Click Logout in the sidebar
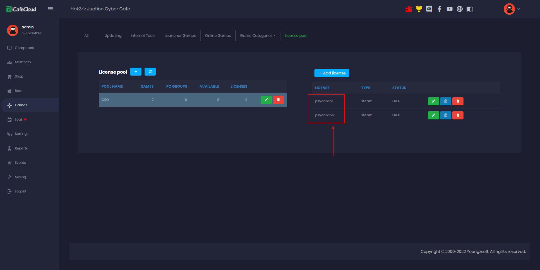Screen dimensions: 540x270 pyautogui.click(x=30, y=191)
